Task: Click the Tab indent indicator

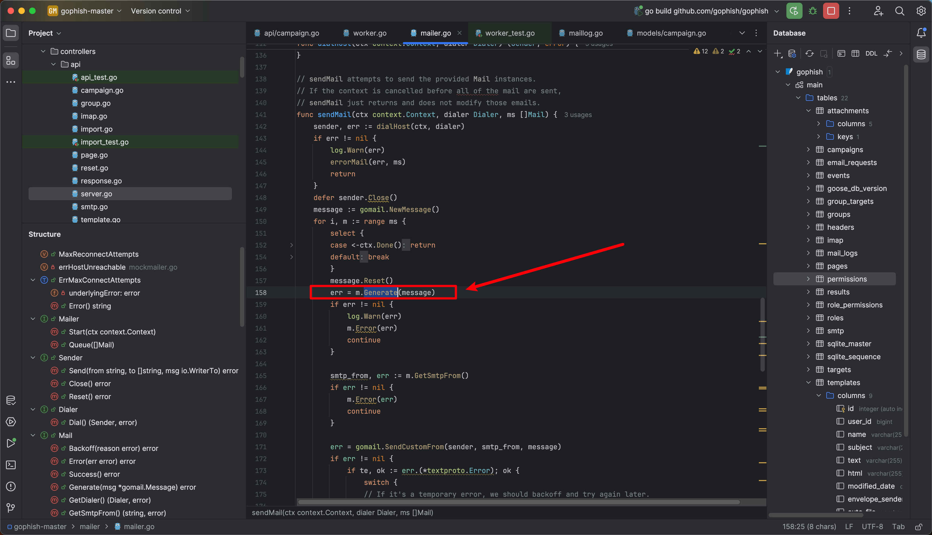Action: [898, 527]
